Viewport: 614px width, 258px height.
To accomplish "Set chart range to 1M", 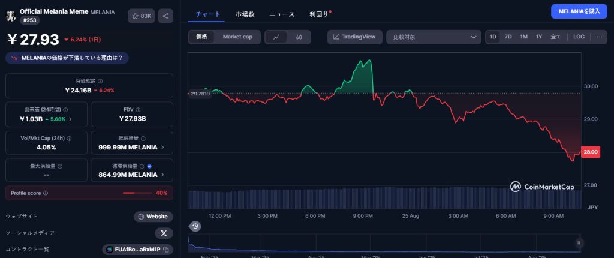I will pyautogui.click(x=523, y=37).
